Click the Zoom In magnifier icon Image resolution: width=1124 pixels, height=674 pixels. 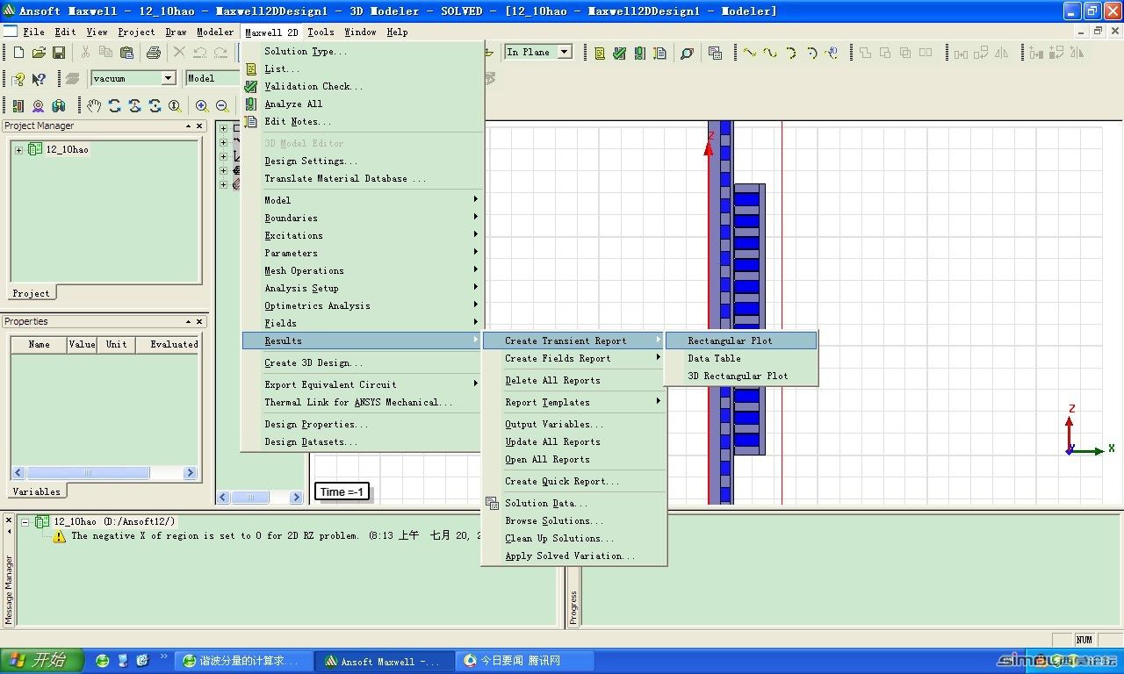click(202, 106)
